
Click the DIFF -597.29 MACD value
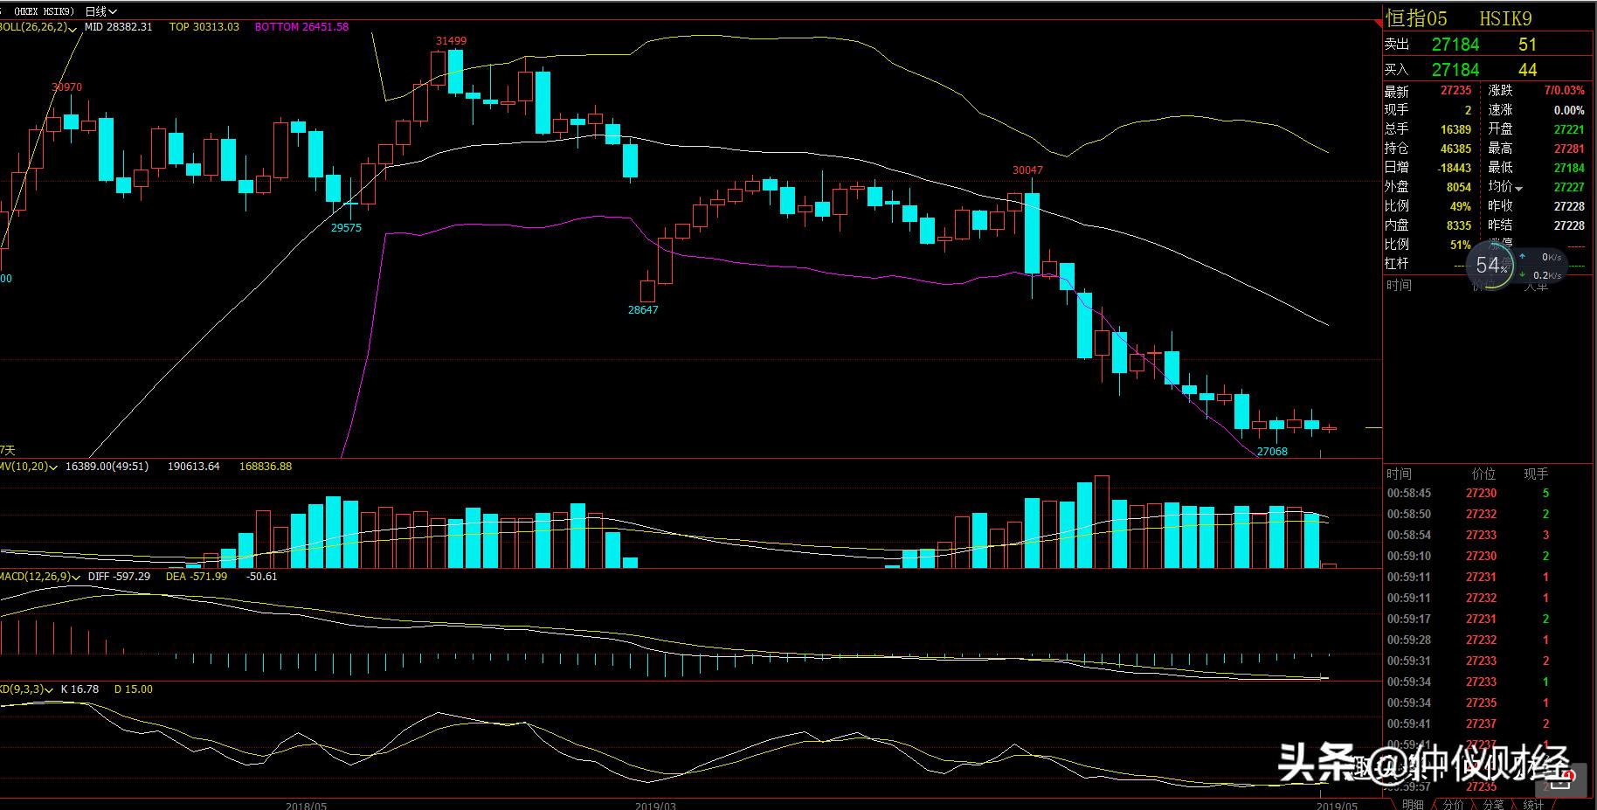[x=119, y=577]
